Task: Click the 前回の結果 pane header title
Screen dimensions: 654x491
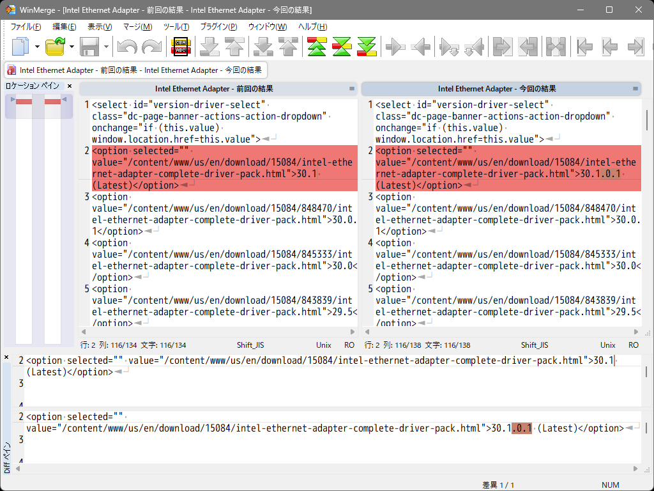Action: click(214, 88)
